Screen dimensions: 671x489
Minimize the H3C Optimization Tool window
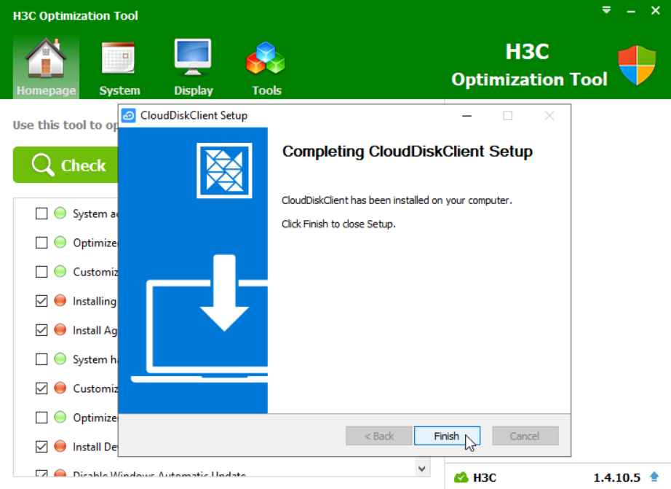click(631, 12)
